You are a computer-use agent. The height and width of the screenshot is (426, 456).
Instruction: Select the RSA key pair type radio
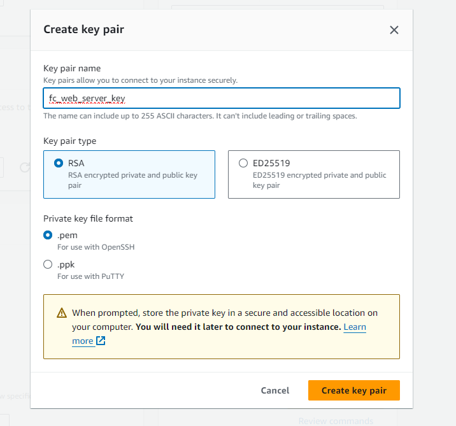tap(59, 163)
